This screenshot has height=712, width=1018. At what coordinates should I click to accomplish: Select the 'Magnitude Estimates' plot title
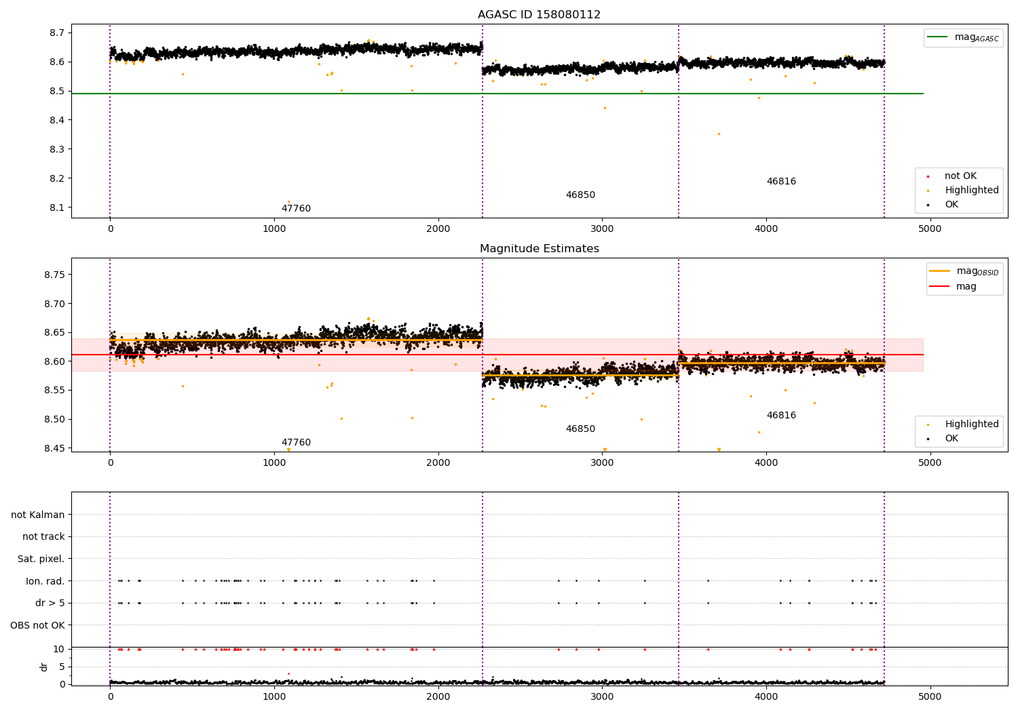point(540,249)
